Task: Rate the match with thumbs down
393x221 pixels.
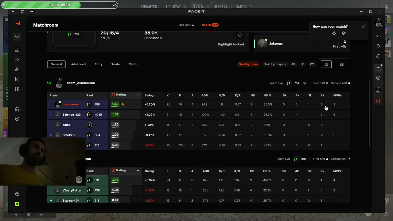Action: (x=344, y=33)
